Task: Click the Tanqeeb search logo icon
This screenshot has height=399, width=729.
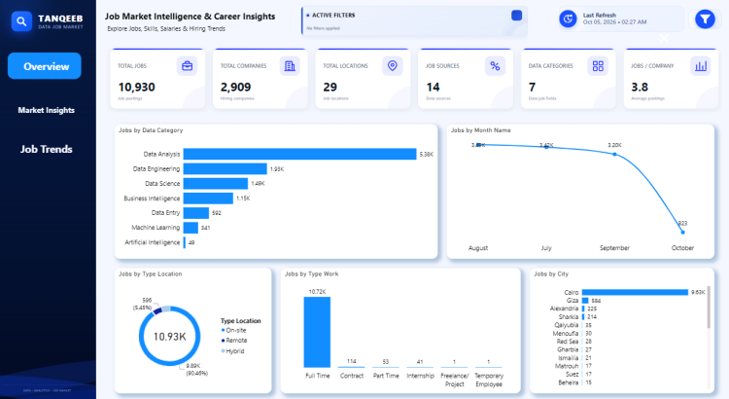Action: pyautogui.click(x=21, y=21)
